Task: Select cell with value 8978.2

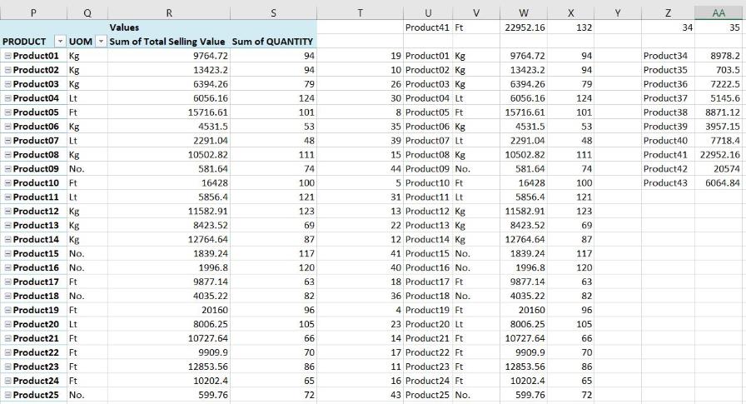Action: [x=719, y=56]
